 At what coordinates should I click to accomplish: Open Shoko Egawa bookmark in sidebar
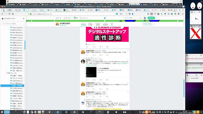(17, 28)
